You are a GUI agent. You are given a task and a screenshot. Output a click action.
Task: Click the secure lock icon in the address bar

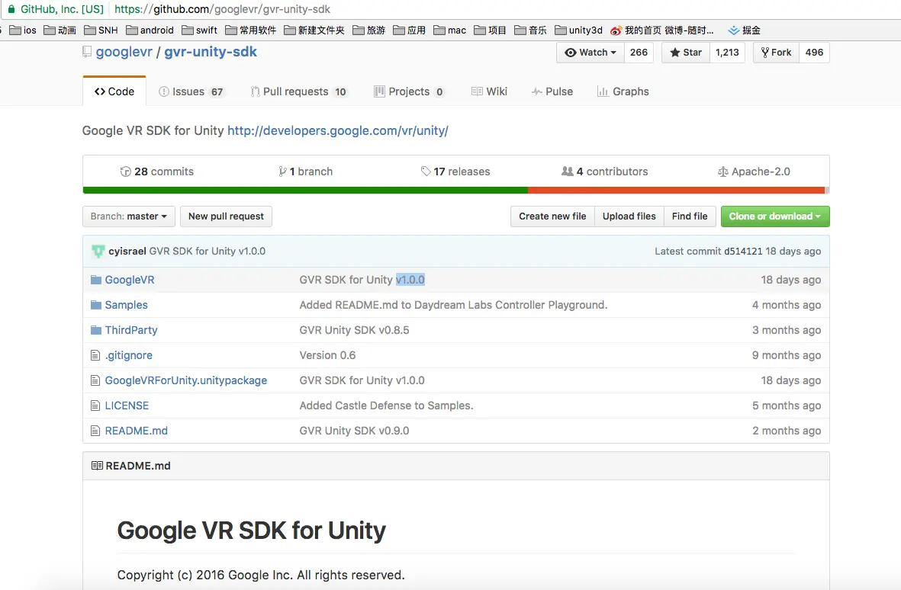pos(11,9)
